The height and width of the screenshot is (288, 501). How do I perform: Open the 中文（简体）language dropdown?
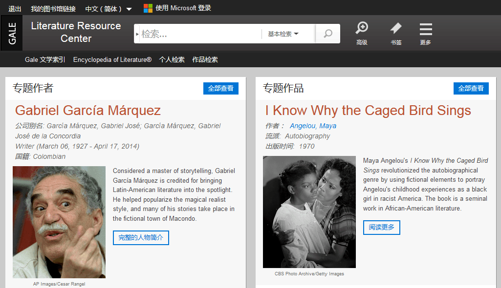tap(108, 9)
